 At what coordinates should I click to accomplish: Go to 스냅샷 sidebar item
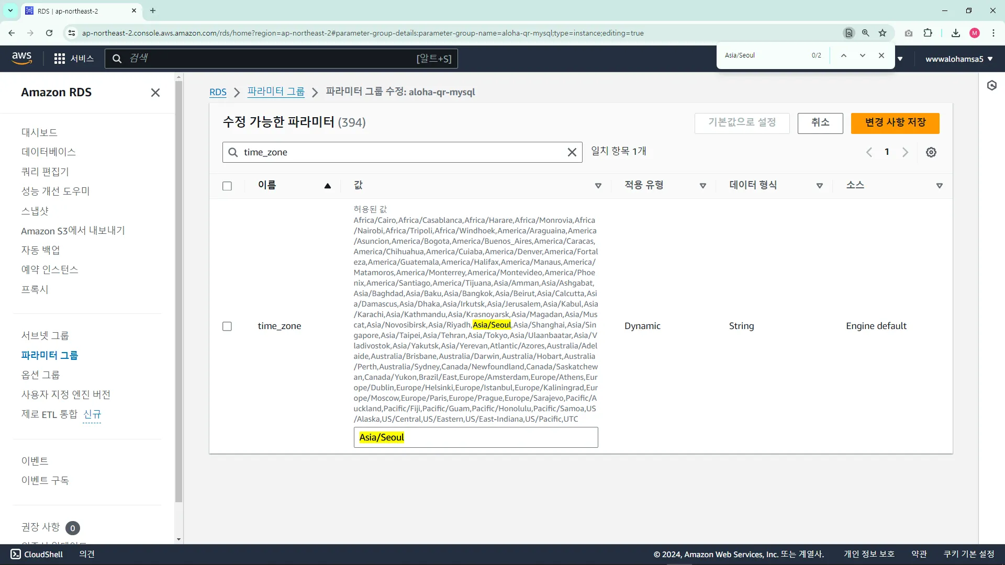35,211
